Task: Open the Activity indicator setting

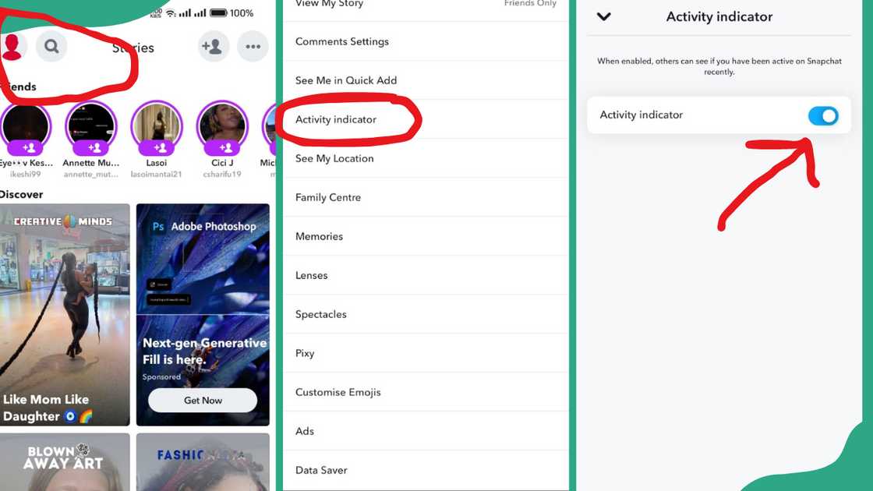Action: point(426,119)
